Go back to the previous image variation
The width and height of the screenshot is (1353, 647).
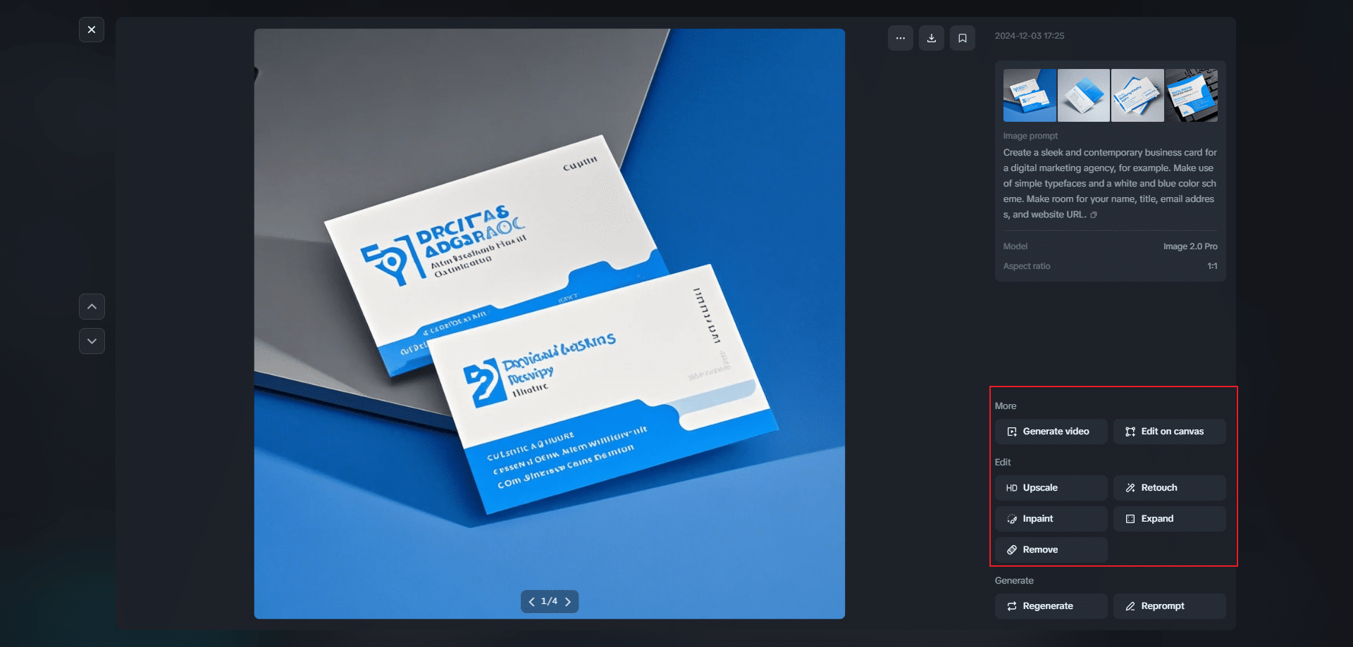click(x=532, y=601)
